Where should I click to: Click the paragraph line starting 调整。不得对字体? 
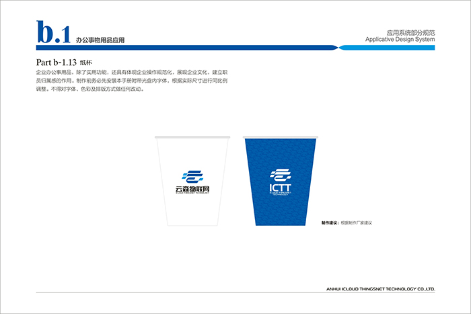pos(90,89)
